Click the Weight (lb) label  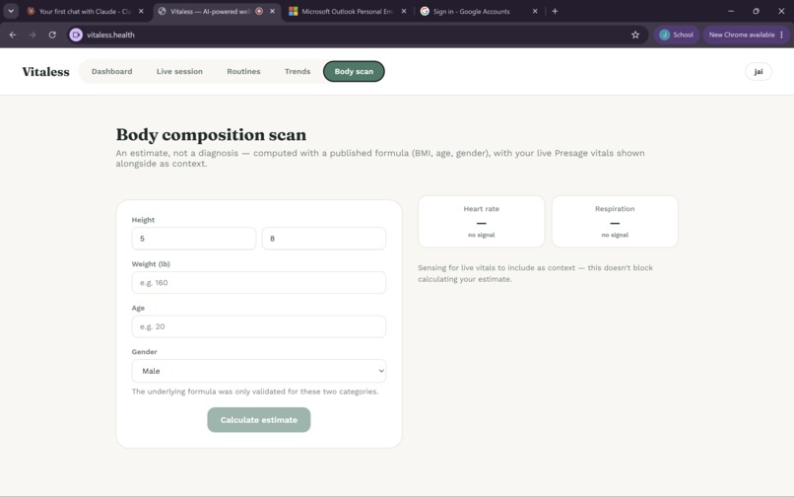click(x=151, y=263)
